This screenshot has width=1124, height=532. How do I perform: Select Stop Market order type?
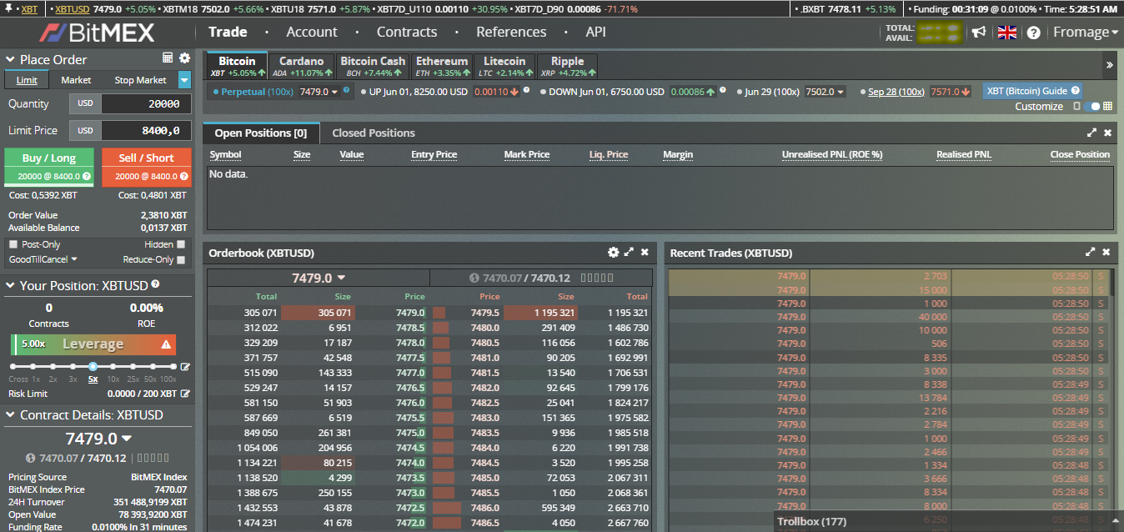point(140,80)
